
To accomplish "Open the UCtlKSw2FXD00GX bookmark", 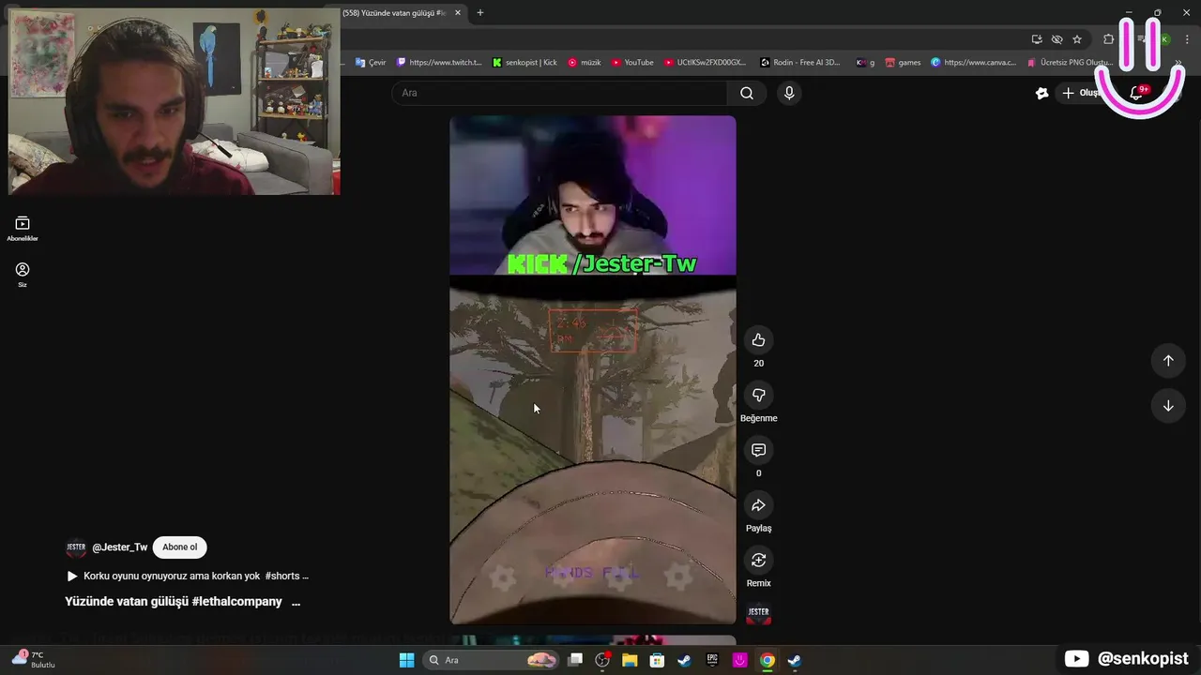I will tap(705, 63).
